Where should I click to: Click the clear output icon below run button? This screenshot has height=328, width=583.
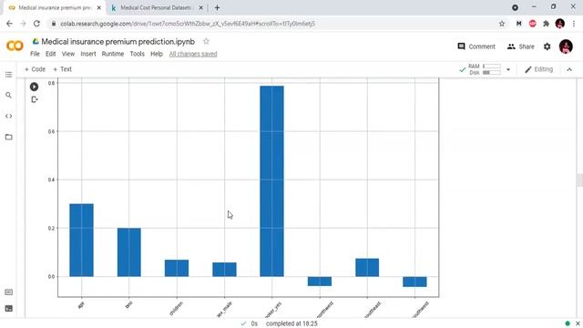click(x=35, y=99)
